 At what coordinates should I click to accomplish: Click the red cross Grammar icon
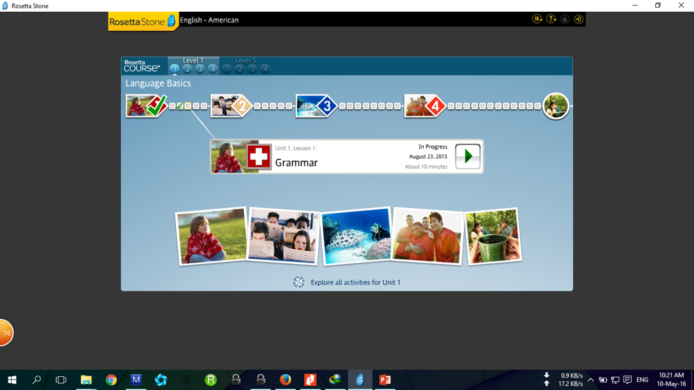point(258,156)
